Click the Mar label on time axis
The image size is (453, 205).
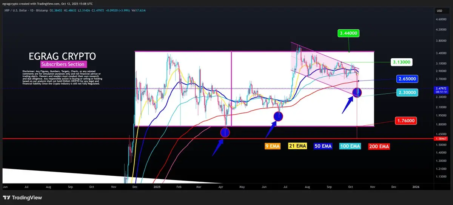coord(199,187)
